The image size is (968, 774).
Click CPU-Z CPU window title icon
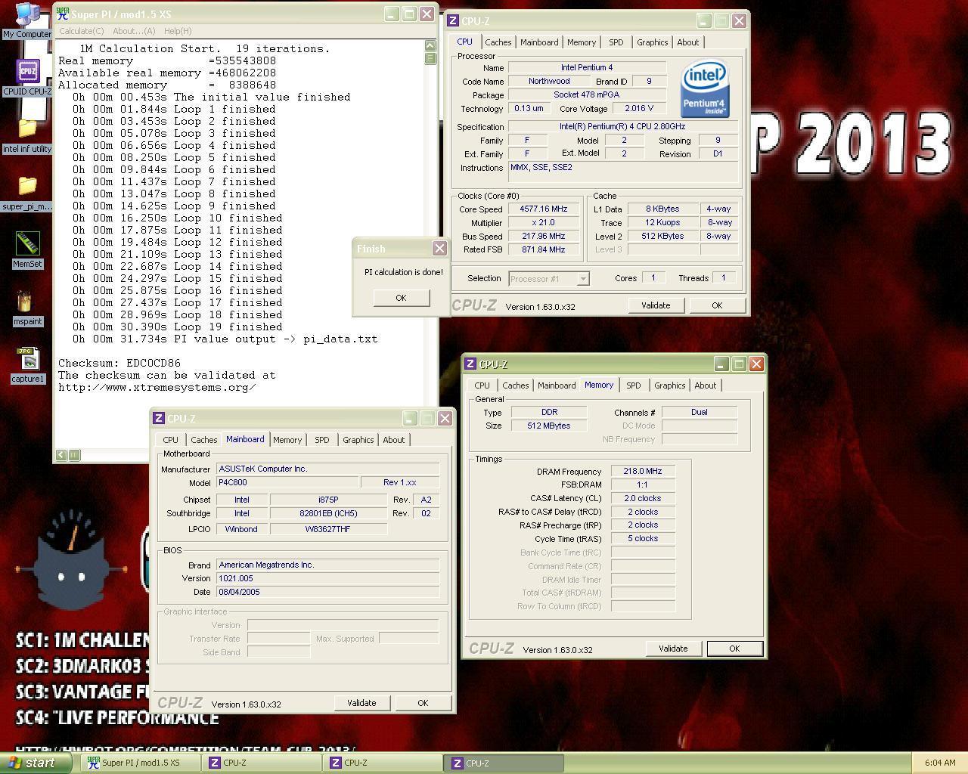453,21
